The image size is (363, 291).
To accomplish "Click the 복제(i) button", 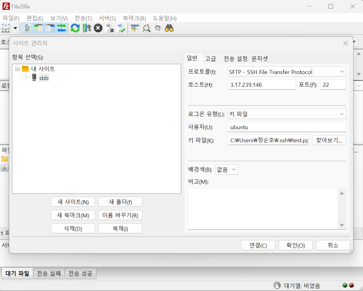I will click(120, 228).
